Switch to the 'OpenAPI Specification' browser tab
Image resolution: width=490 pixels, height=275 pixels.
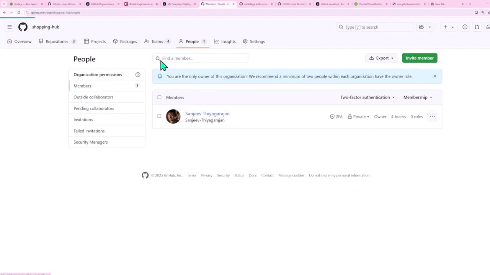370,4
